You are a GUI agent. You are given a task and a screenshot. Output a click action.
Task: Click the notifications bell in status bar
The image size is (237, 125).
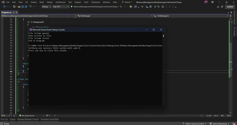point(234,124)
